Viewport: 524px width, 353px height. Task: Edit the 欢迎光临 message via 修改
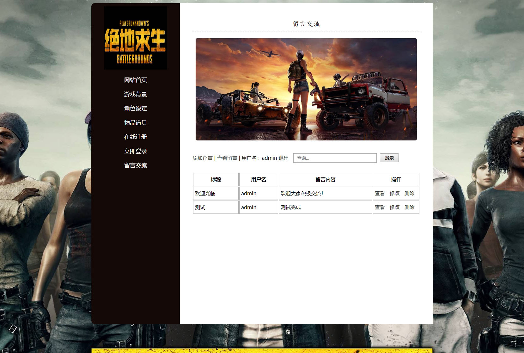(x=395, y=193)
